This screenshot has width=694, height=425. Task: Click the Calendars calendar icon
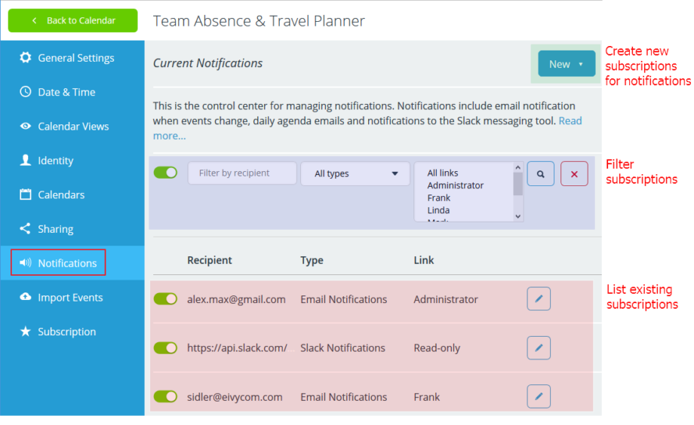pyautogui.click(x=26, y=194)
